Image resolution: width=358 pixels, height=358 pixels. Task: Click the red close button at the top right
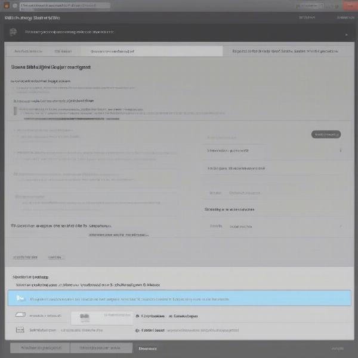[x=350, y=6]
